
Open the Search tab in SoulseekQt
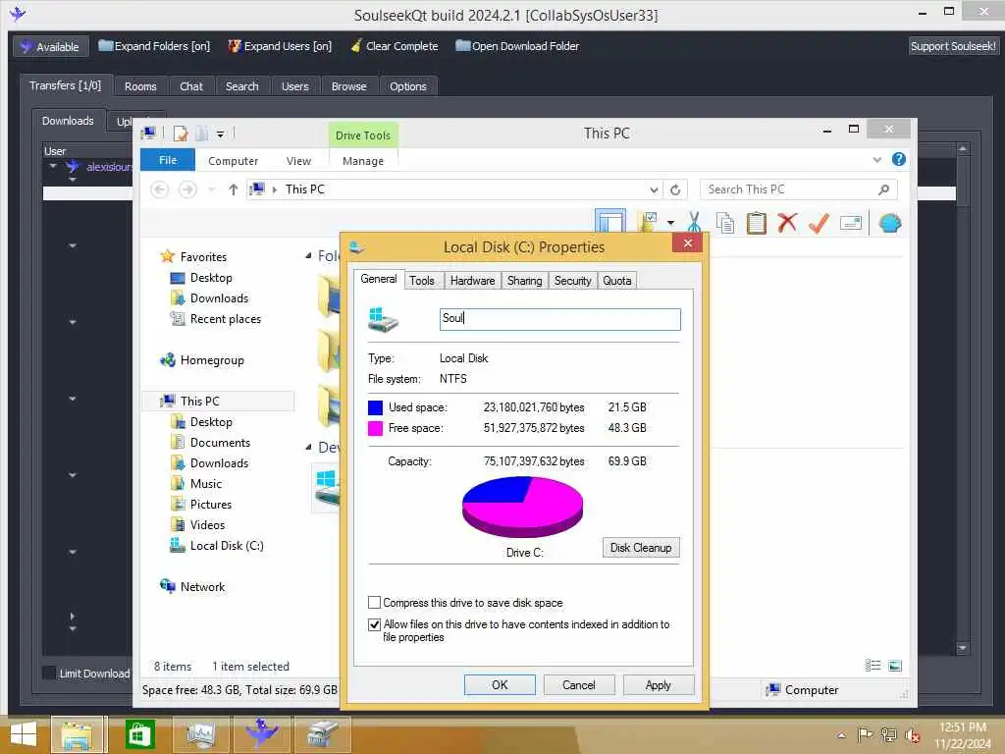click(241, 86)
